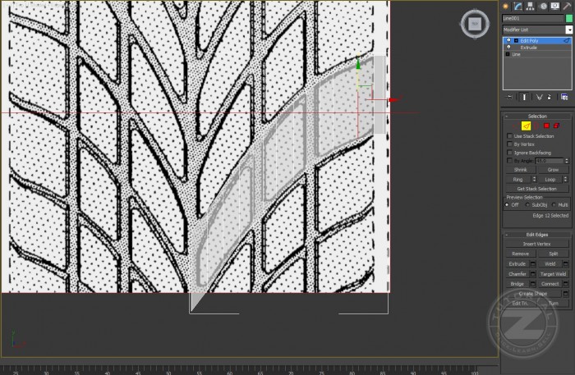Open Connect settings box
Viewport: 575px width, 375px height.
pyautogui.click(x=566, y=284)
